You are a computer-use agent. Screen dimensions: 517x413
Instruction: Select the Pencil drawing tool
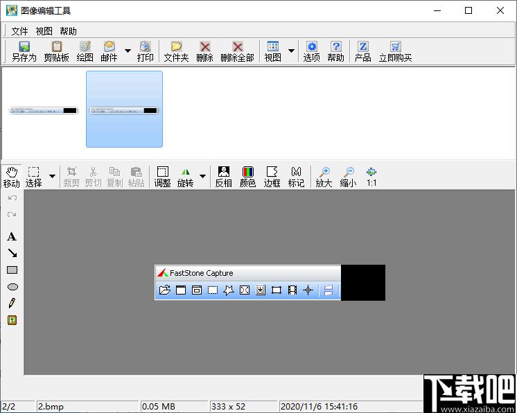pos(12,304)
